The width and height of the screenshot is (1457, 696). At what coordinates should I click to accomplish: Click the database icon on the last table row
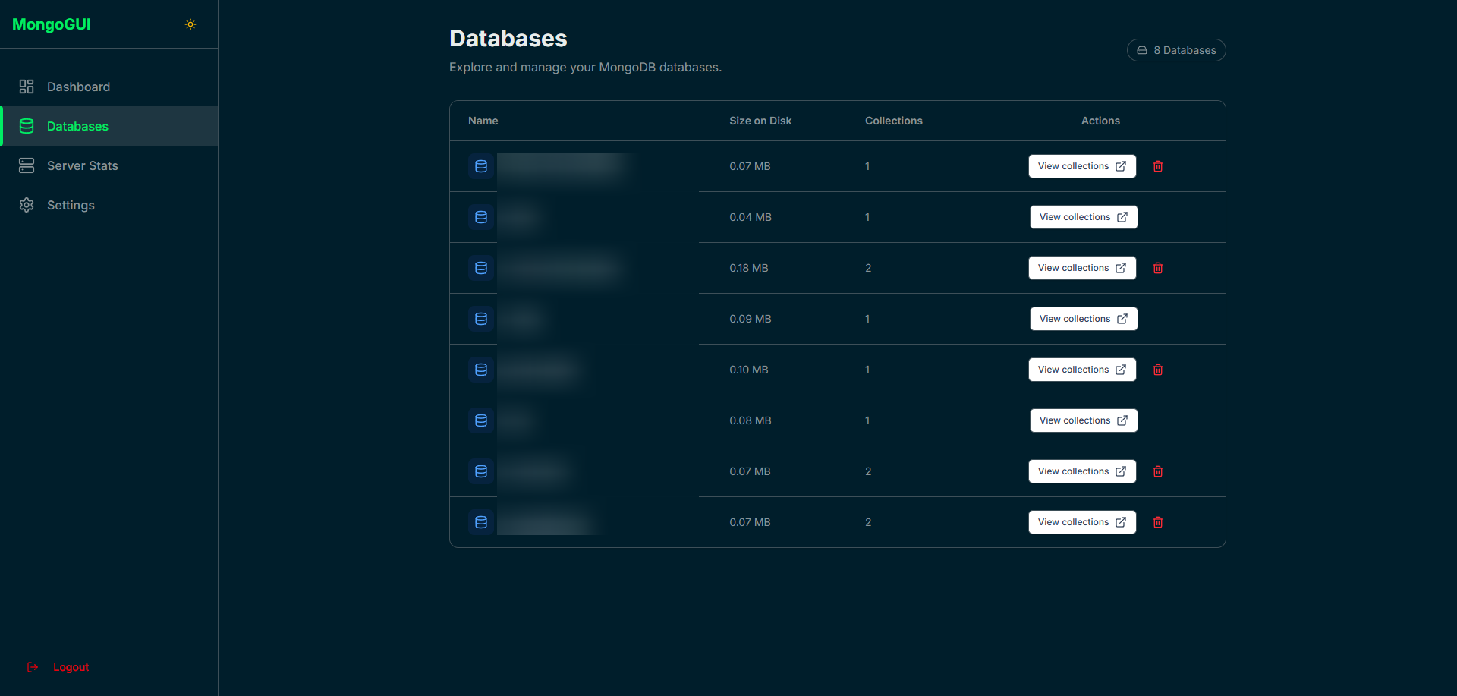481,521
